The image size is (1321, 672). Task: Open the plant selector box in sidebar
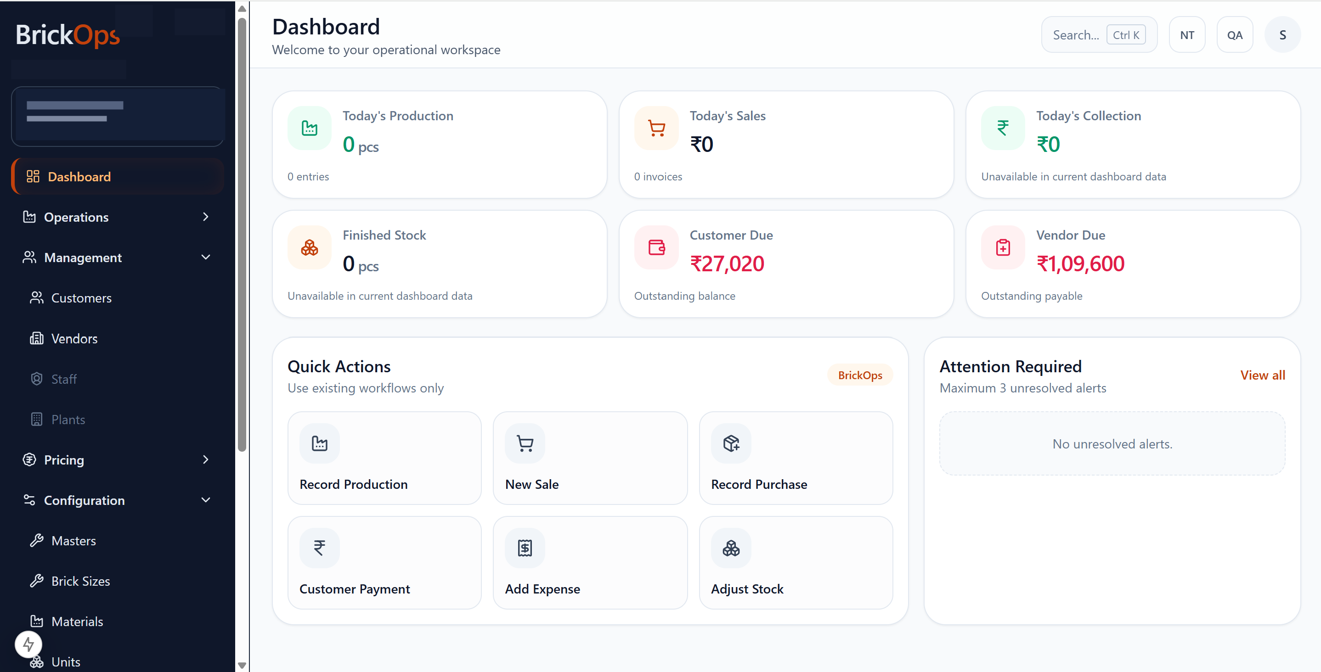point(118,116)
